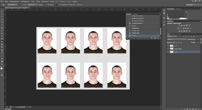Select the Eraser tool

pos(2,39)
